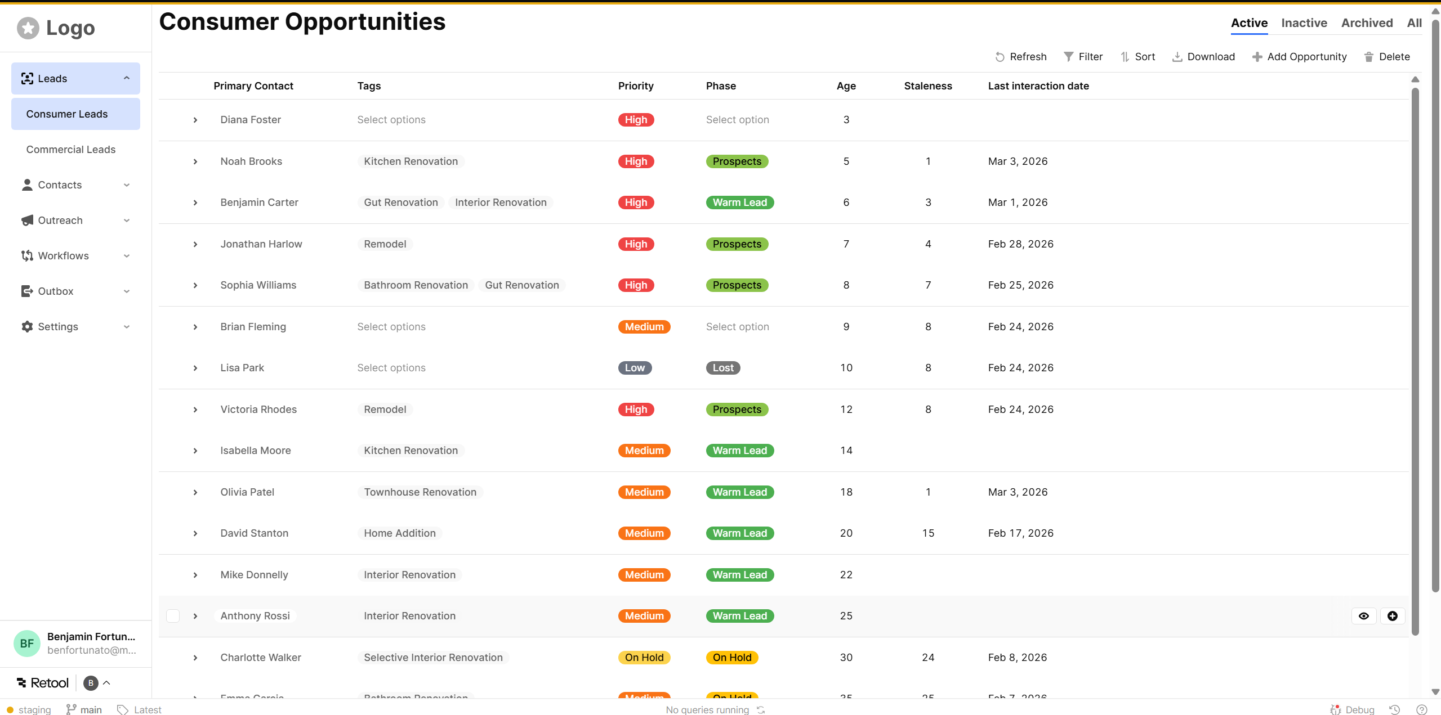Collapse the Leads sidebar section
Viewport: 1441px width, 715px height.
coord(127,78)
